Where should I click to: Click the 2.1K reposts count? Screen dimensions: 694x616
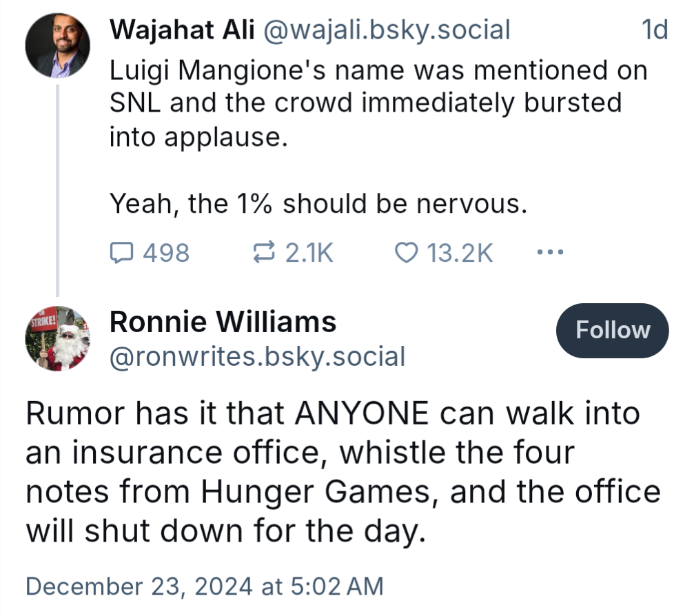coord(309,253)
